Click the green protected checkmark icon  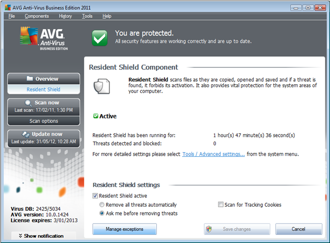point(100,38)
